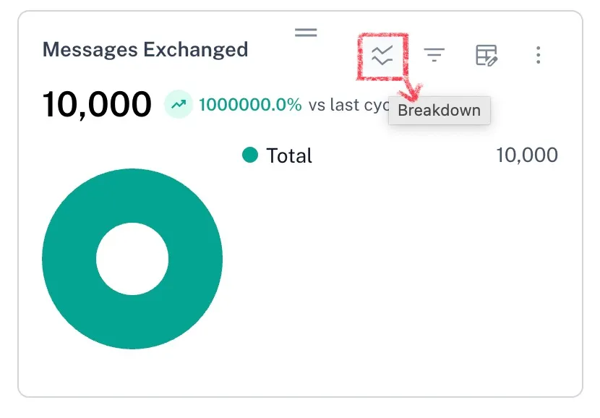This screenshot has width=600, height=418.
Task: Grab the drag handle above the card
Action: point(306,32)
